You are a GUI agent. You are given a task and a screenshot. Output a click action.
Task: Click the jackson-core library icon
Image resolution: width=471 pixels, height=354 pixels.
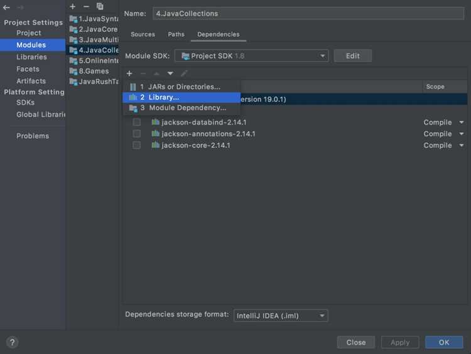point(155,145)
